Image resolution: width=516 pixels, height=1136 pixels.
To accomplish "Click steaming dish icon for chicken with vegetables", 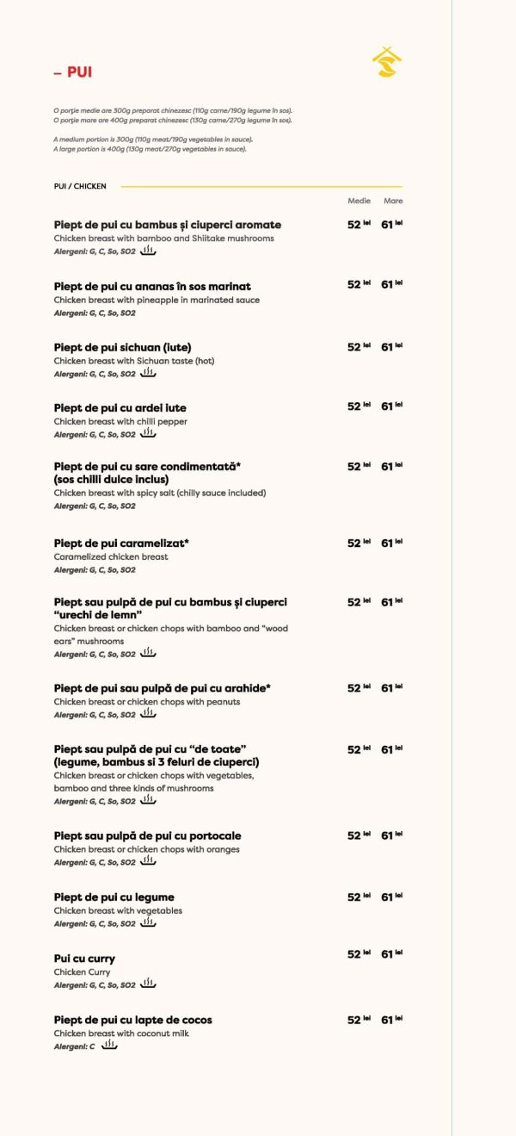I will pyautogui.click(x=148, y=923).
